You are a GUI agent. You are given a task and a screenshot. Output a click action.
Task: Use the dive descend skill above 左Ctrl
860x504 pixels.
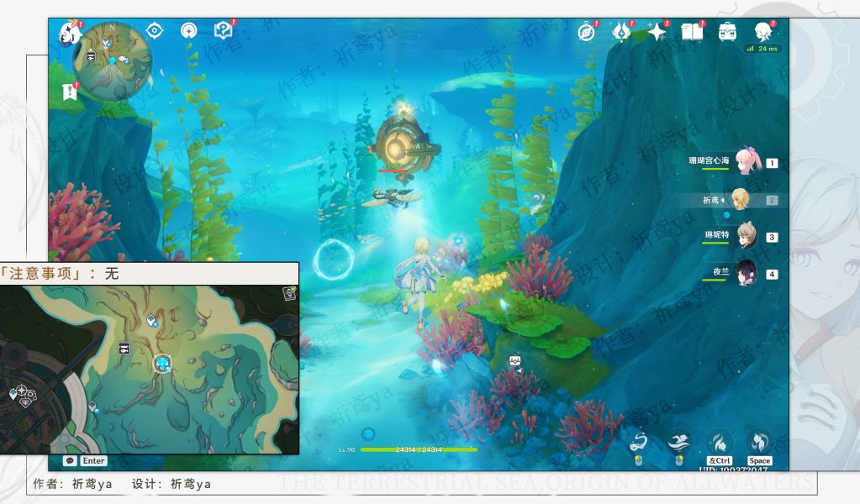pos(719,442)
